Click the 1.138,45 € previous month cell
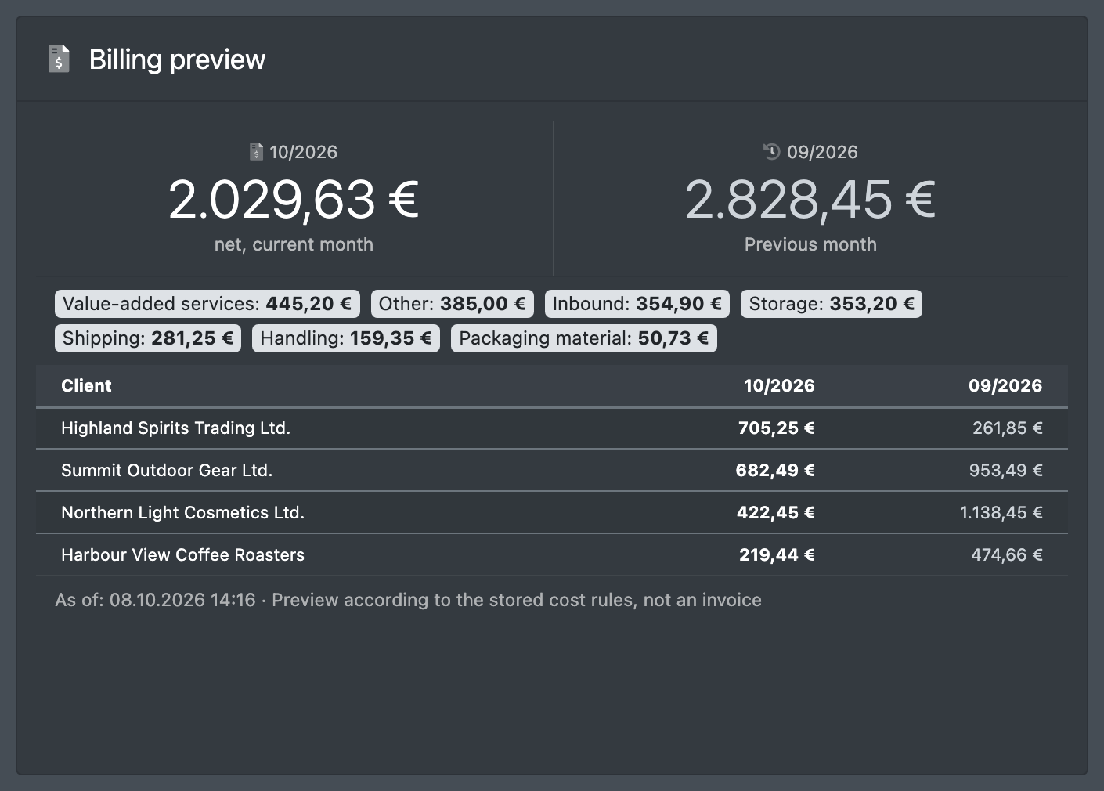The image size is (1104, 791). point(1001,513)
